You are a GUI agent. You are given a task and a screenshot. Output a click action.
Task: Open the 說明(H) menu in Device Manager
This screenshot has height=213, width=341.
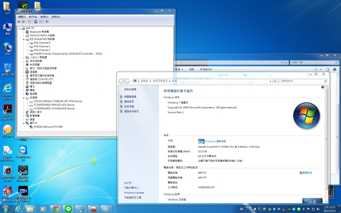(56, 17)
